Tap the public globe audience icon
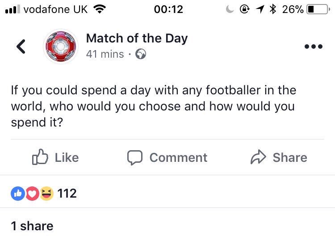The image size is (335, 245). (141, 54)
